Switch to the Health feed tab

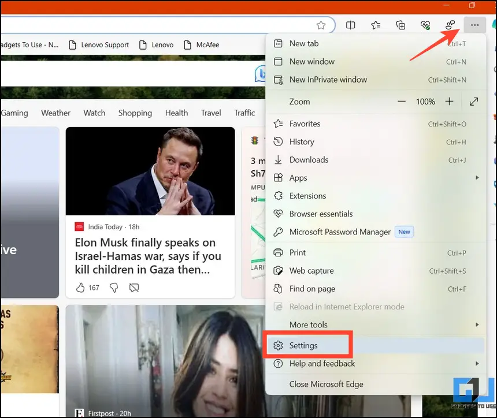coord(176,113)
